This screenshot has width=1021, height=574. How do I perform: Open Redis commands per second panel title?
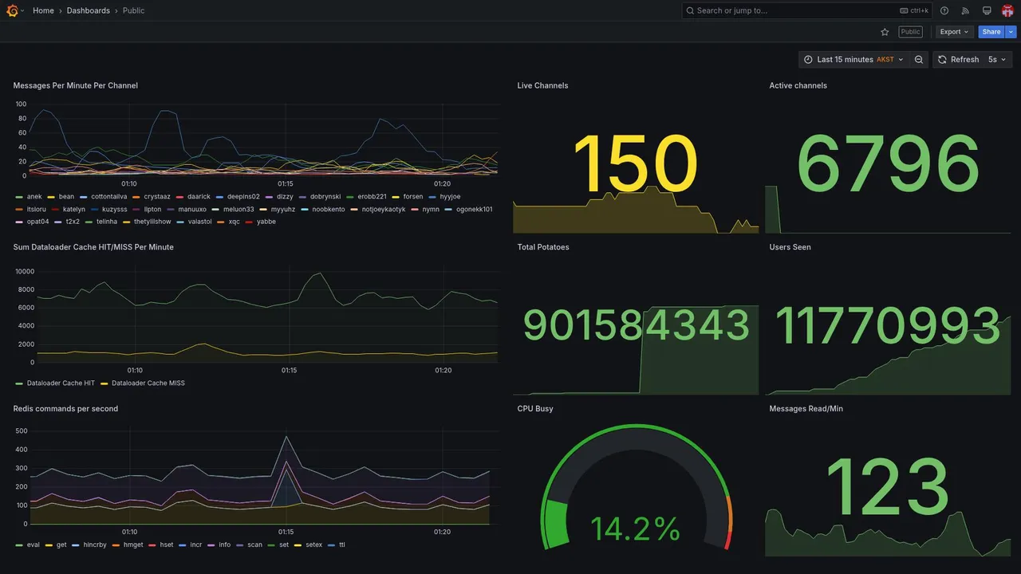(65, 409)
